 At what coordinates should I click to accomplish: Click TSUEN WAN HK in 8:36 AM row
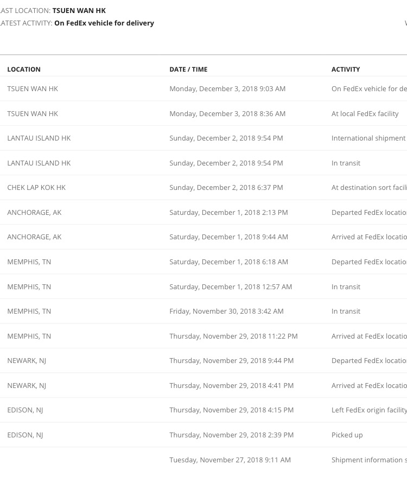click(x=33, y=114)
